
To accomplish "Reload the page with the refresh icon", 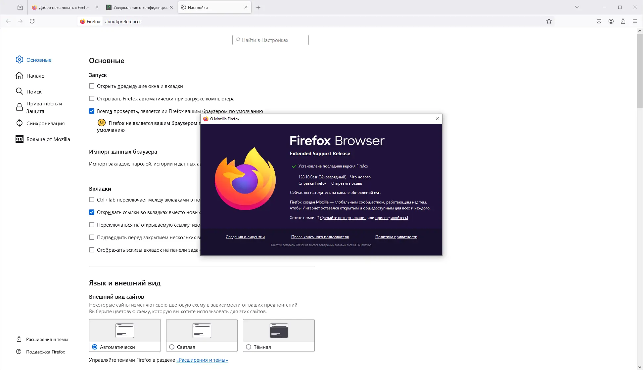I will tap(32, 21).
